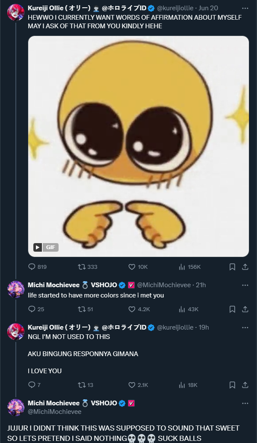
Task: Open more options for Ollie's top tweet
Action: click(x=245, y=8)
